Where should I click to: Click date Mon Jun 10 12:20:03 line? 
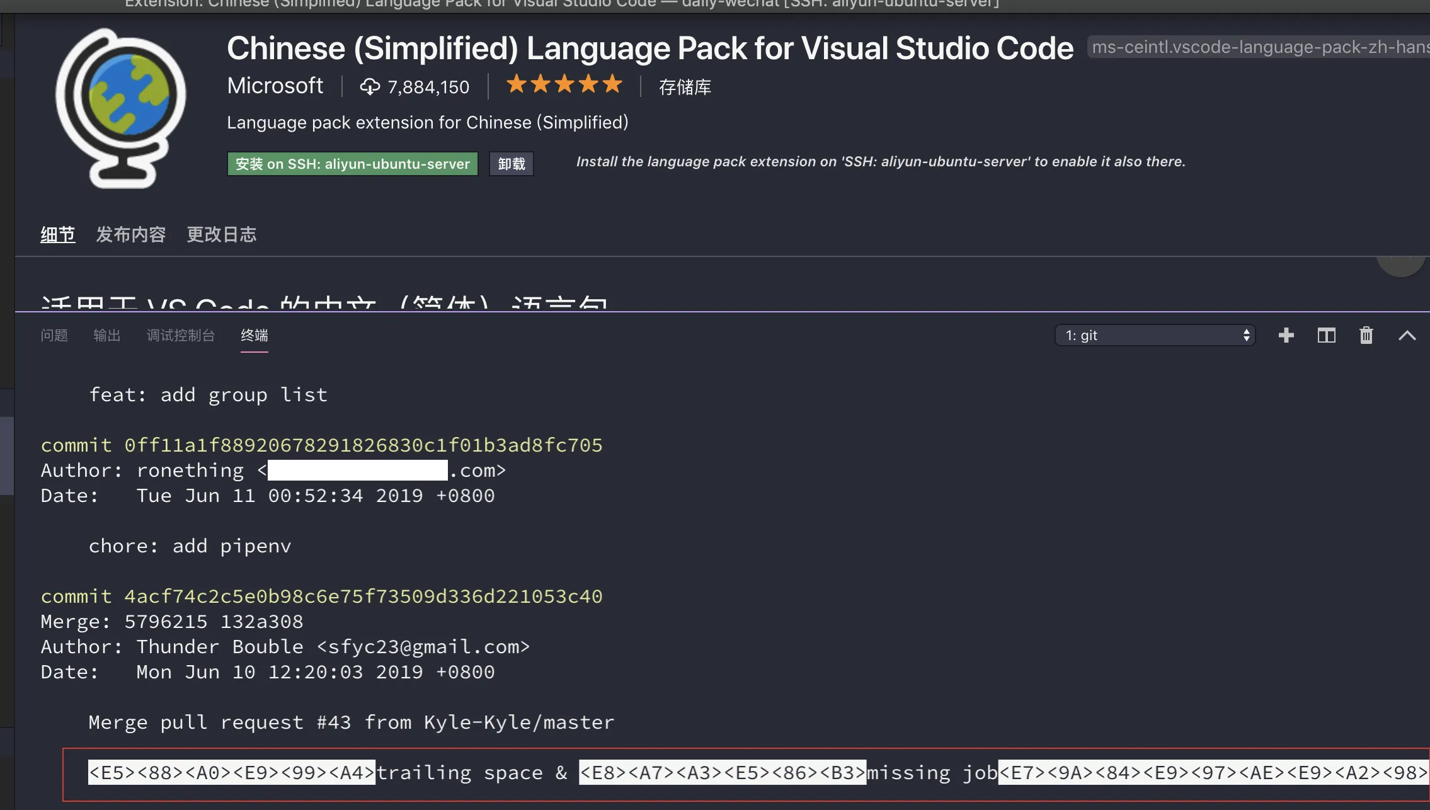pyautogui.click(x=268, y=672)
